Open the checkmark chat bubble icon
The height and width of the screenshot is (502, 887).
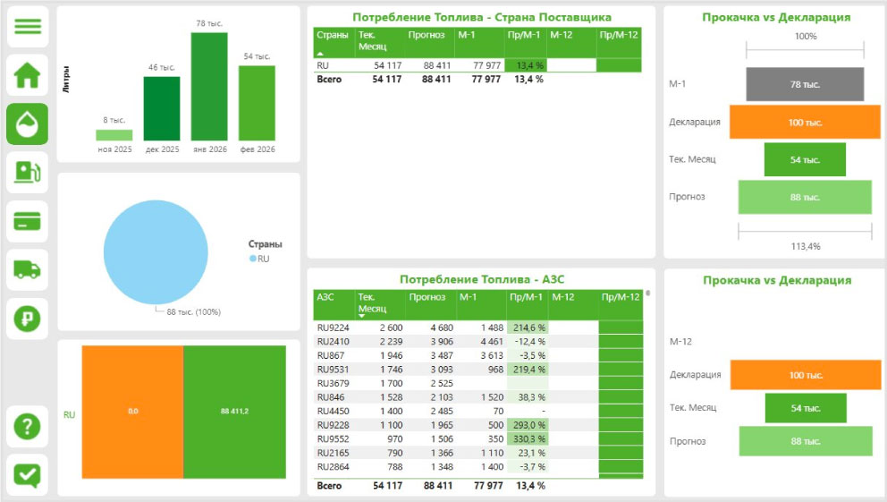point(28,474)
